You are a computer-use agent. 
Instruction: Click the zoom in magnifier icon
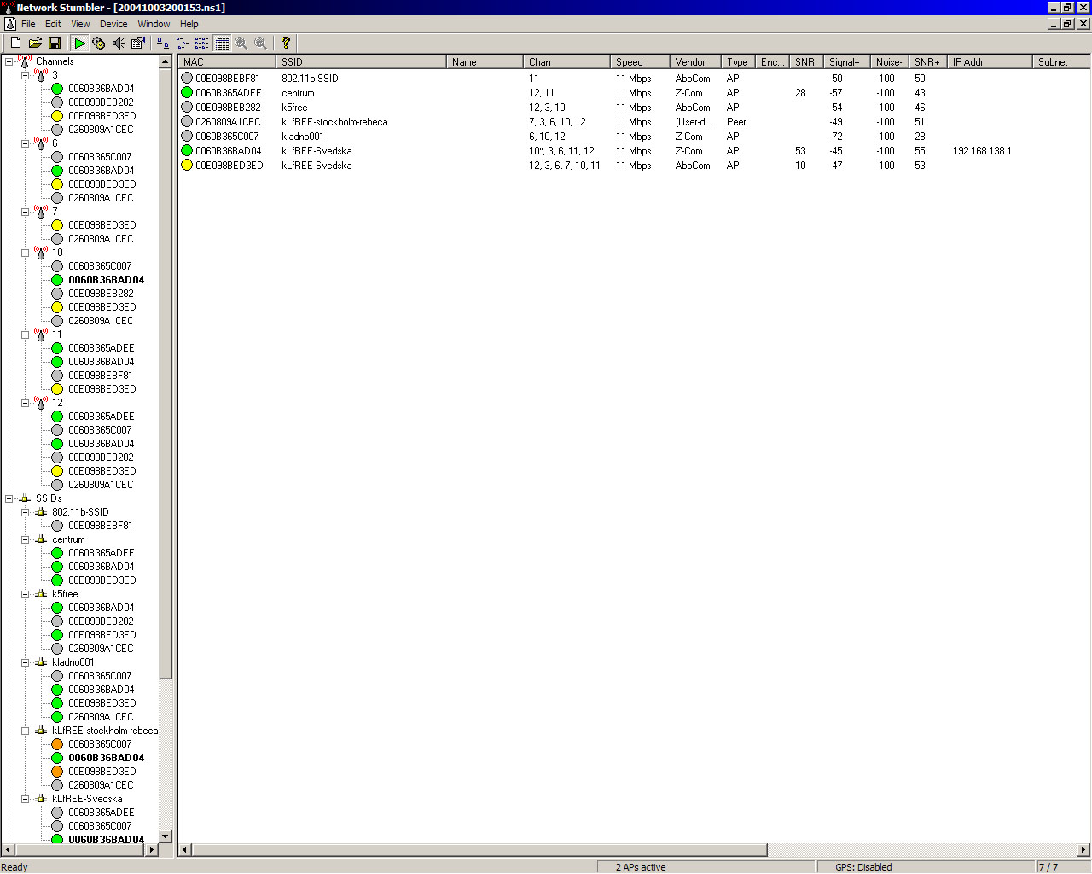click(241, 43)
